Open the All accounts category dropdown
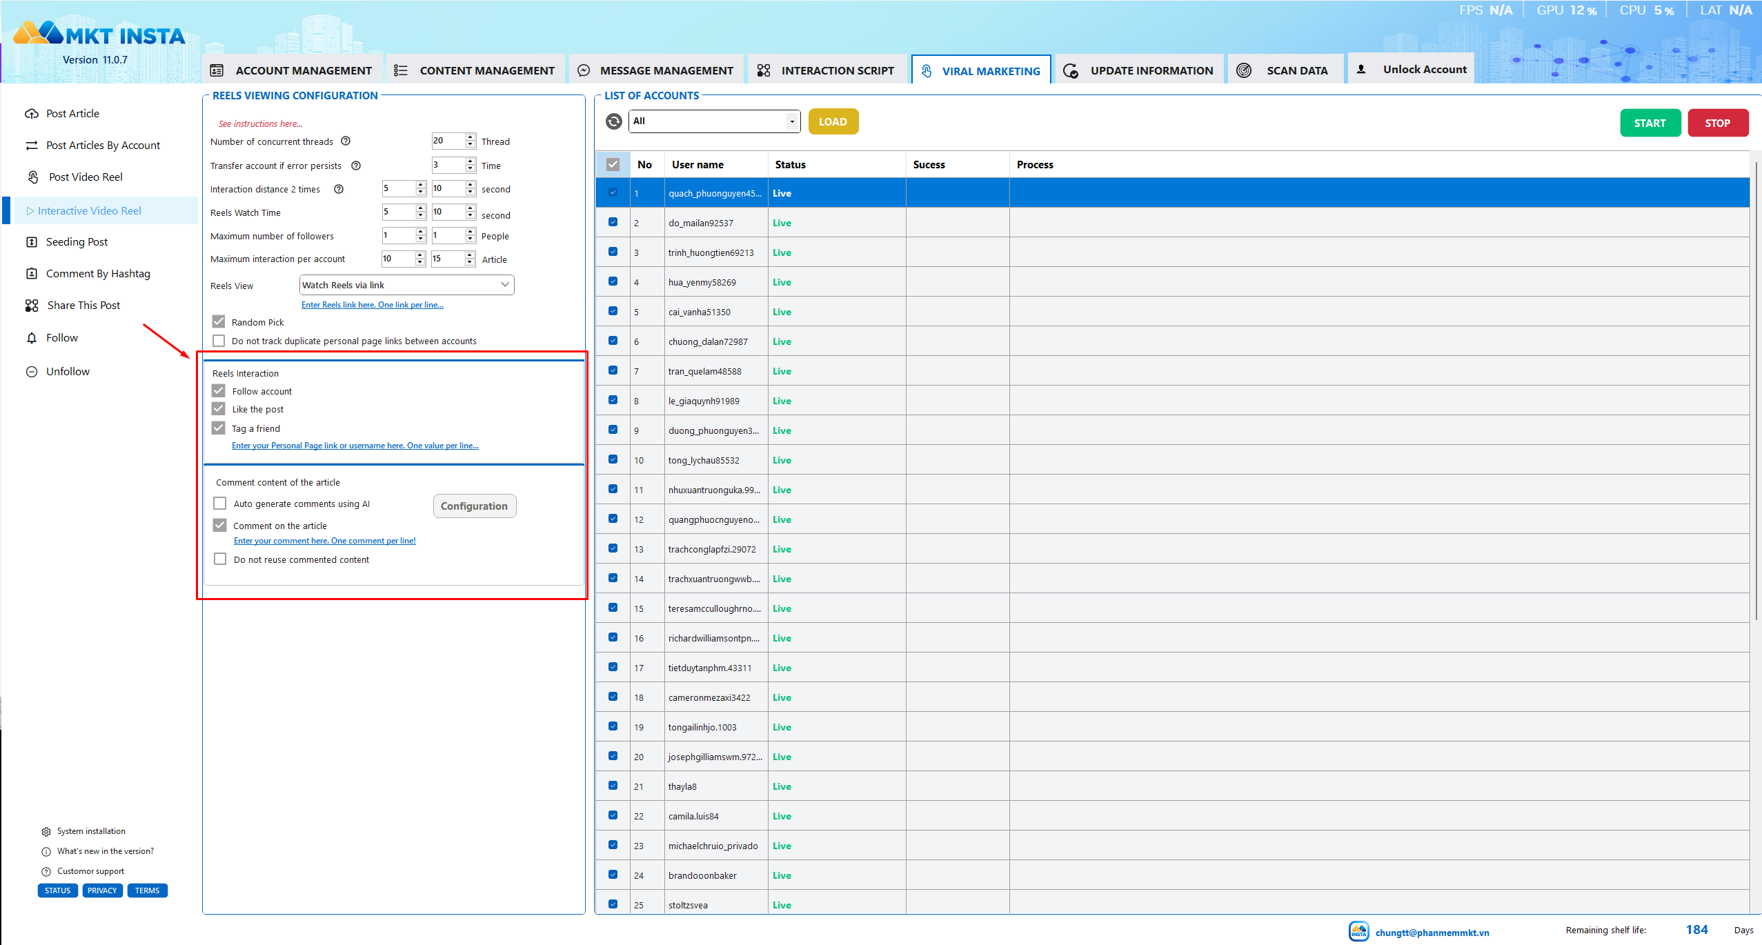Image resolution: width=1762 pixels, height=945 pixels. point(715,121)
